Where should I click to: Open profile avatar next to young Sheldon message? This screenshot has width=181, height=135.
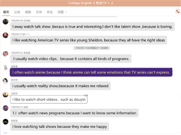(5, 35)
